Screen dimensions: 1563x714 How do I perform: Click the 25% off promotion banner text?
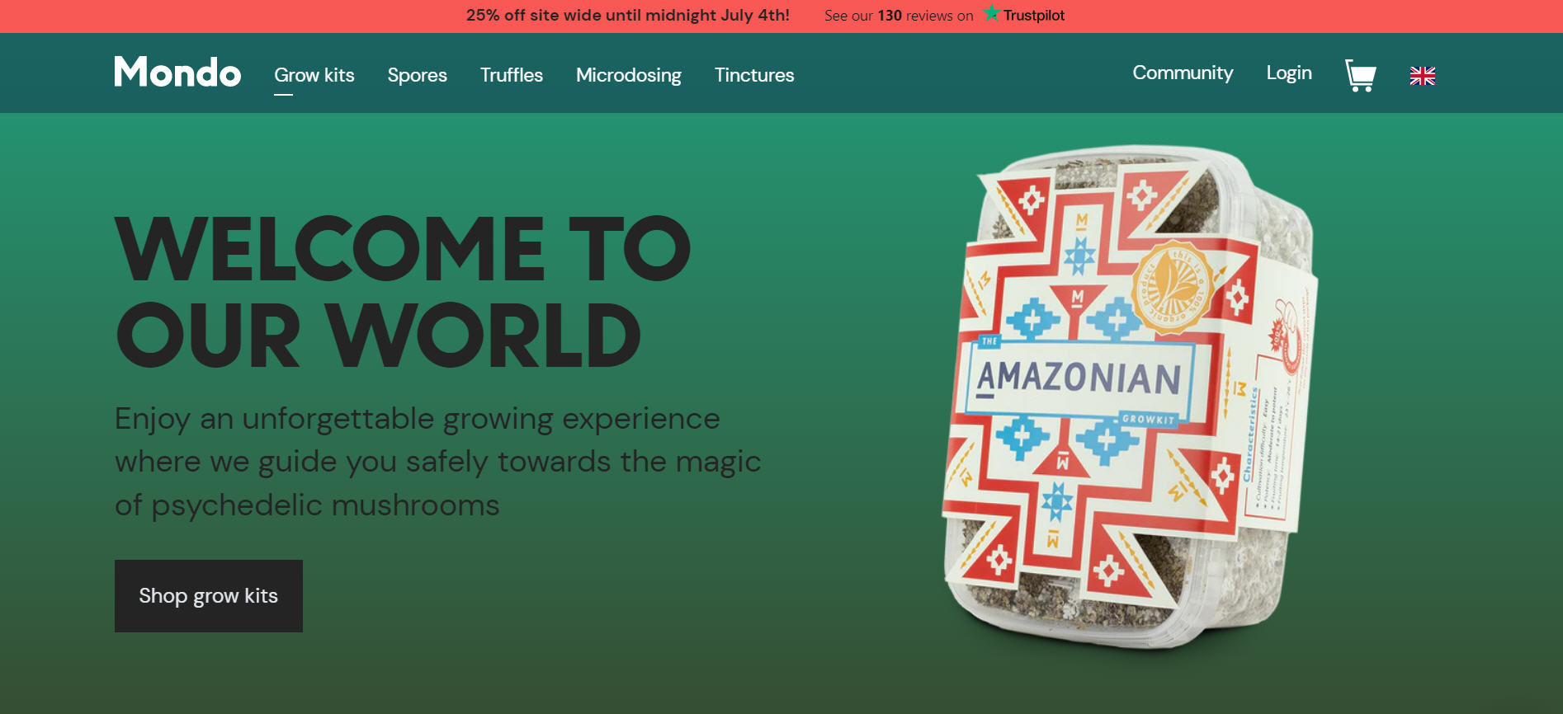627,15
